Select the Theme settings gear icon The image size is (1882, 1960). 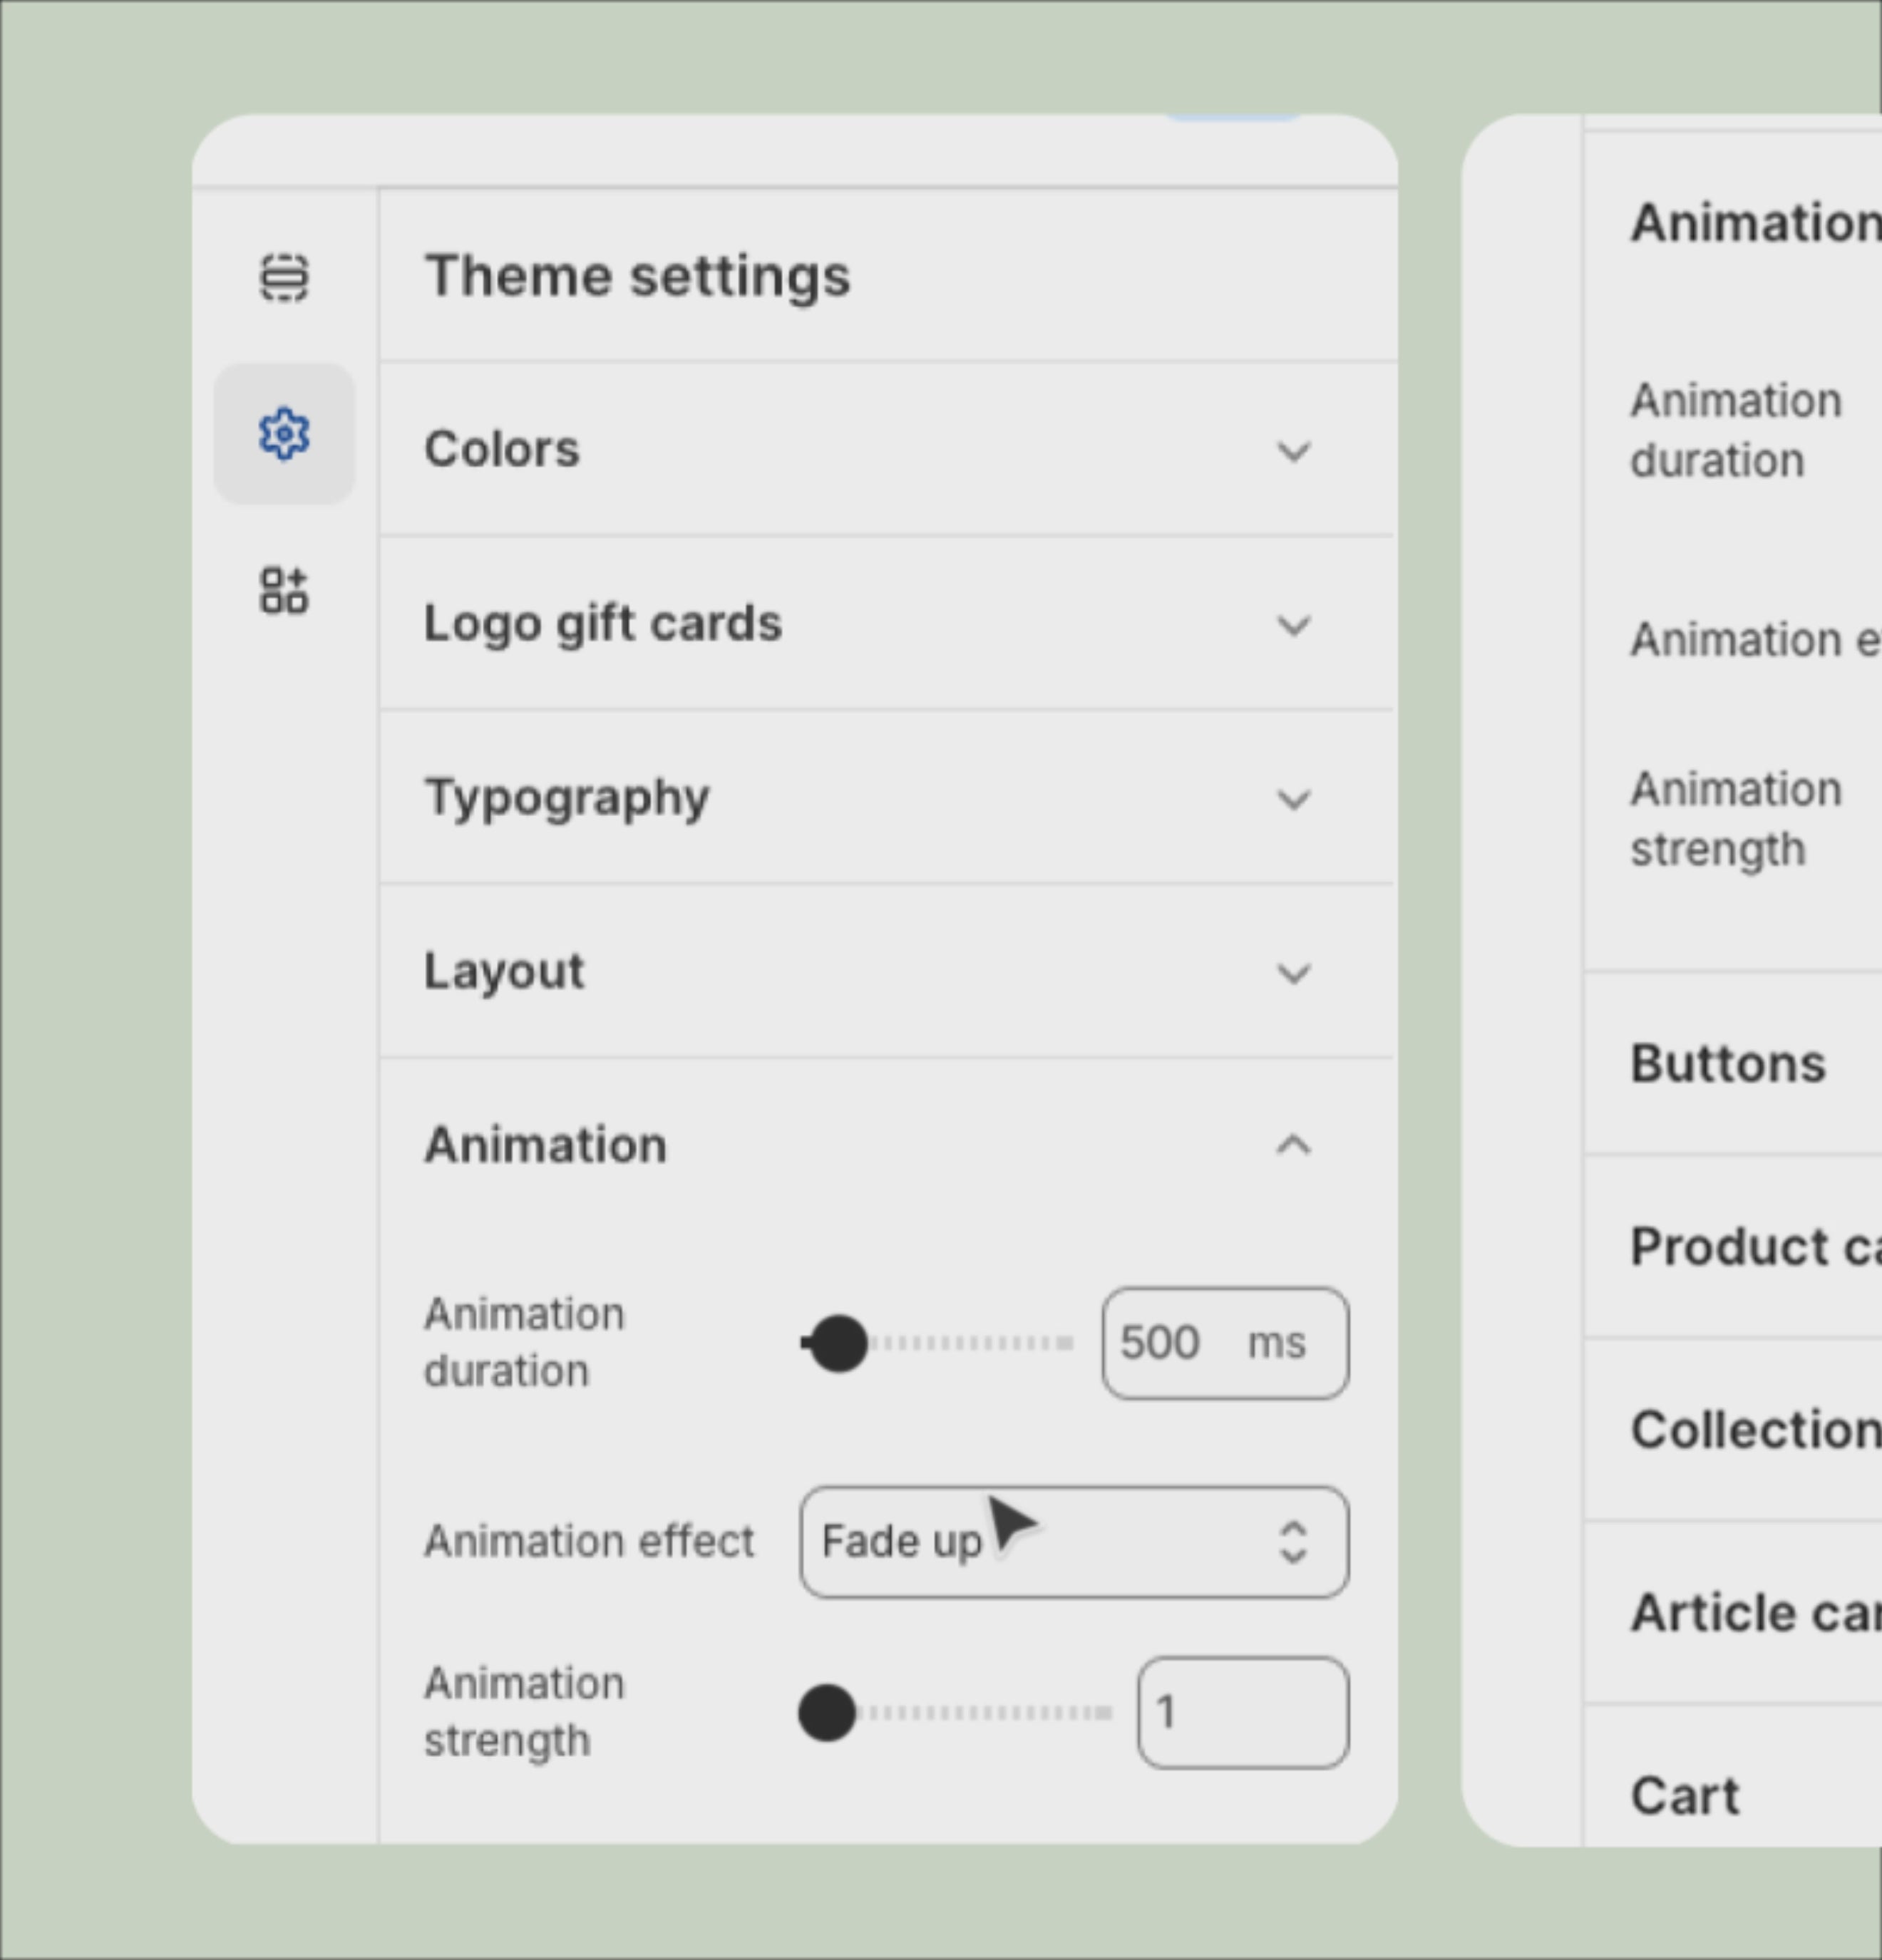(284, 434)
